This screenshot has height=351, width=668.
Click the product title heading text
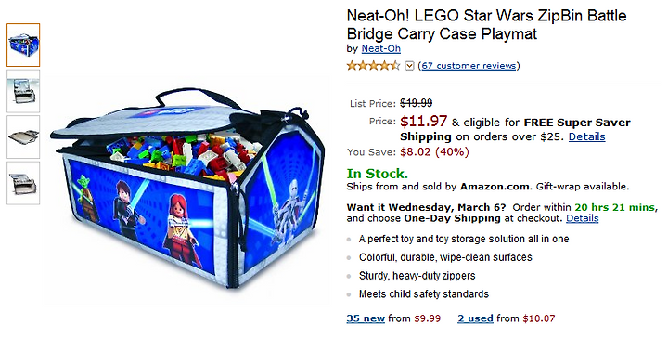point(486,24)
